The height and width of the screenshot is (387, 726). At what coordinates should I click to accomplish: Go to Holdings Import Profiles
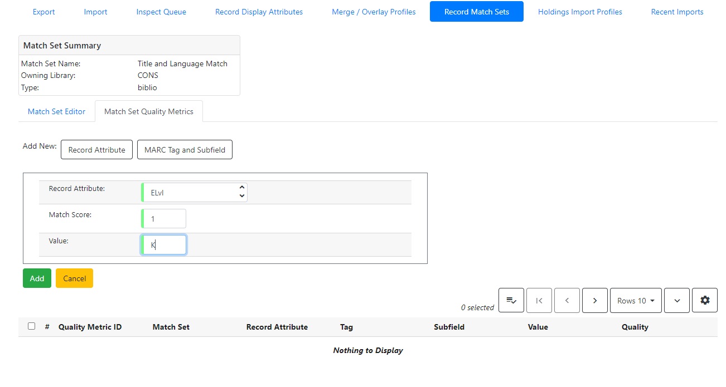click(580, 12)
